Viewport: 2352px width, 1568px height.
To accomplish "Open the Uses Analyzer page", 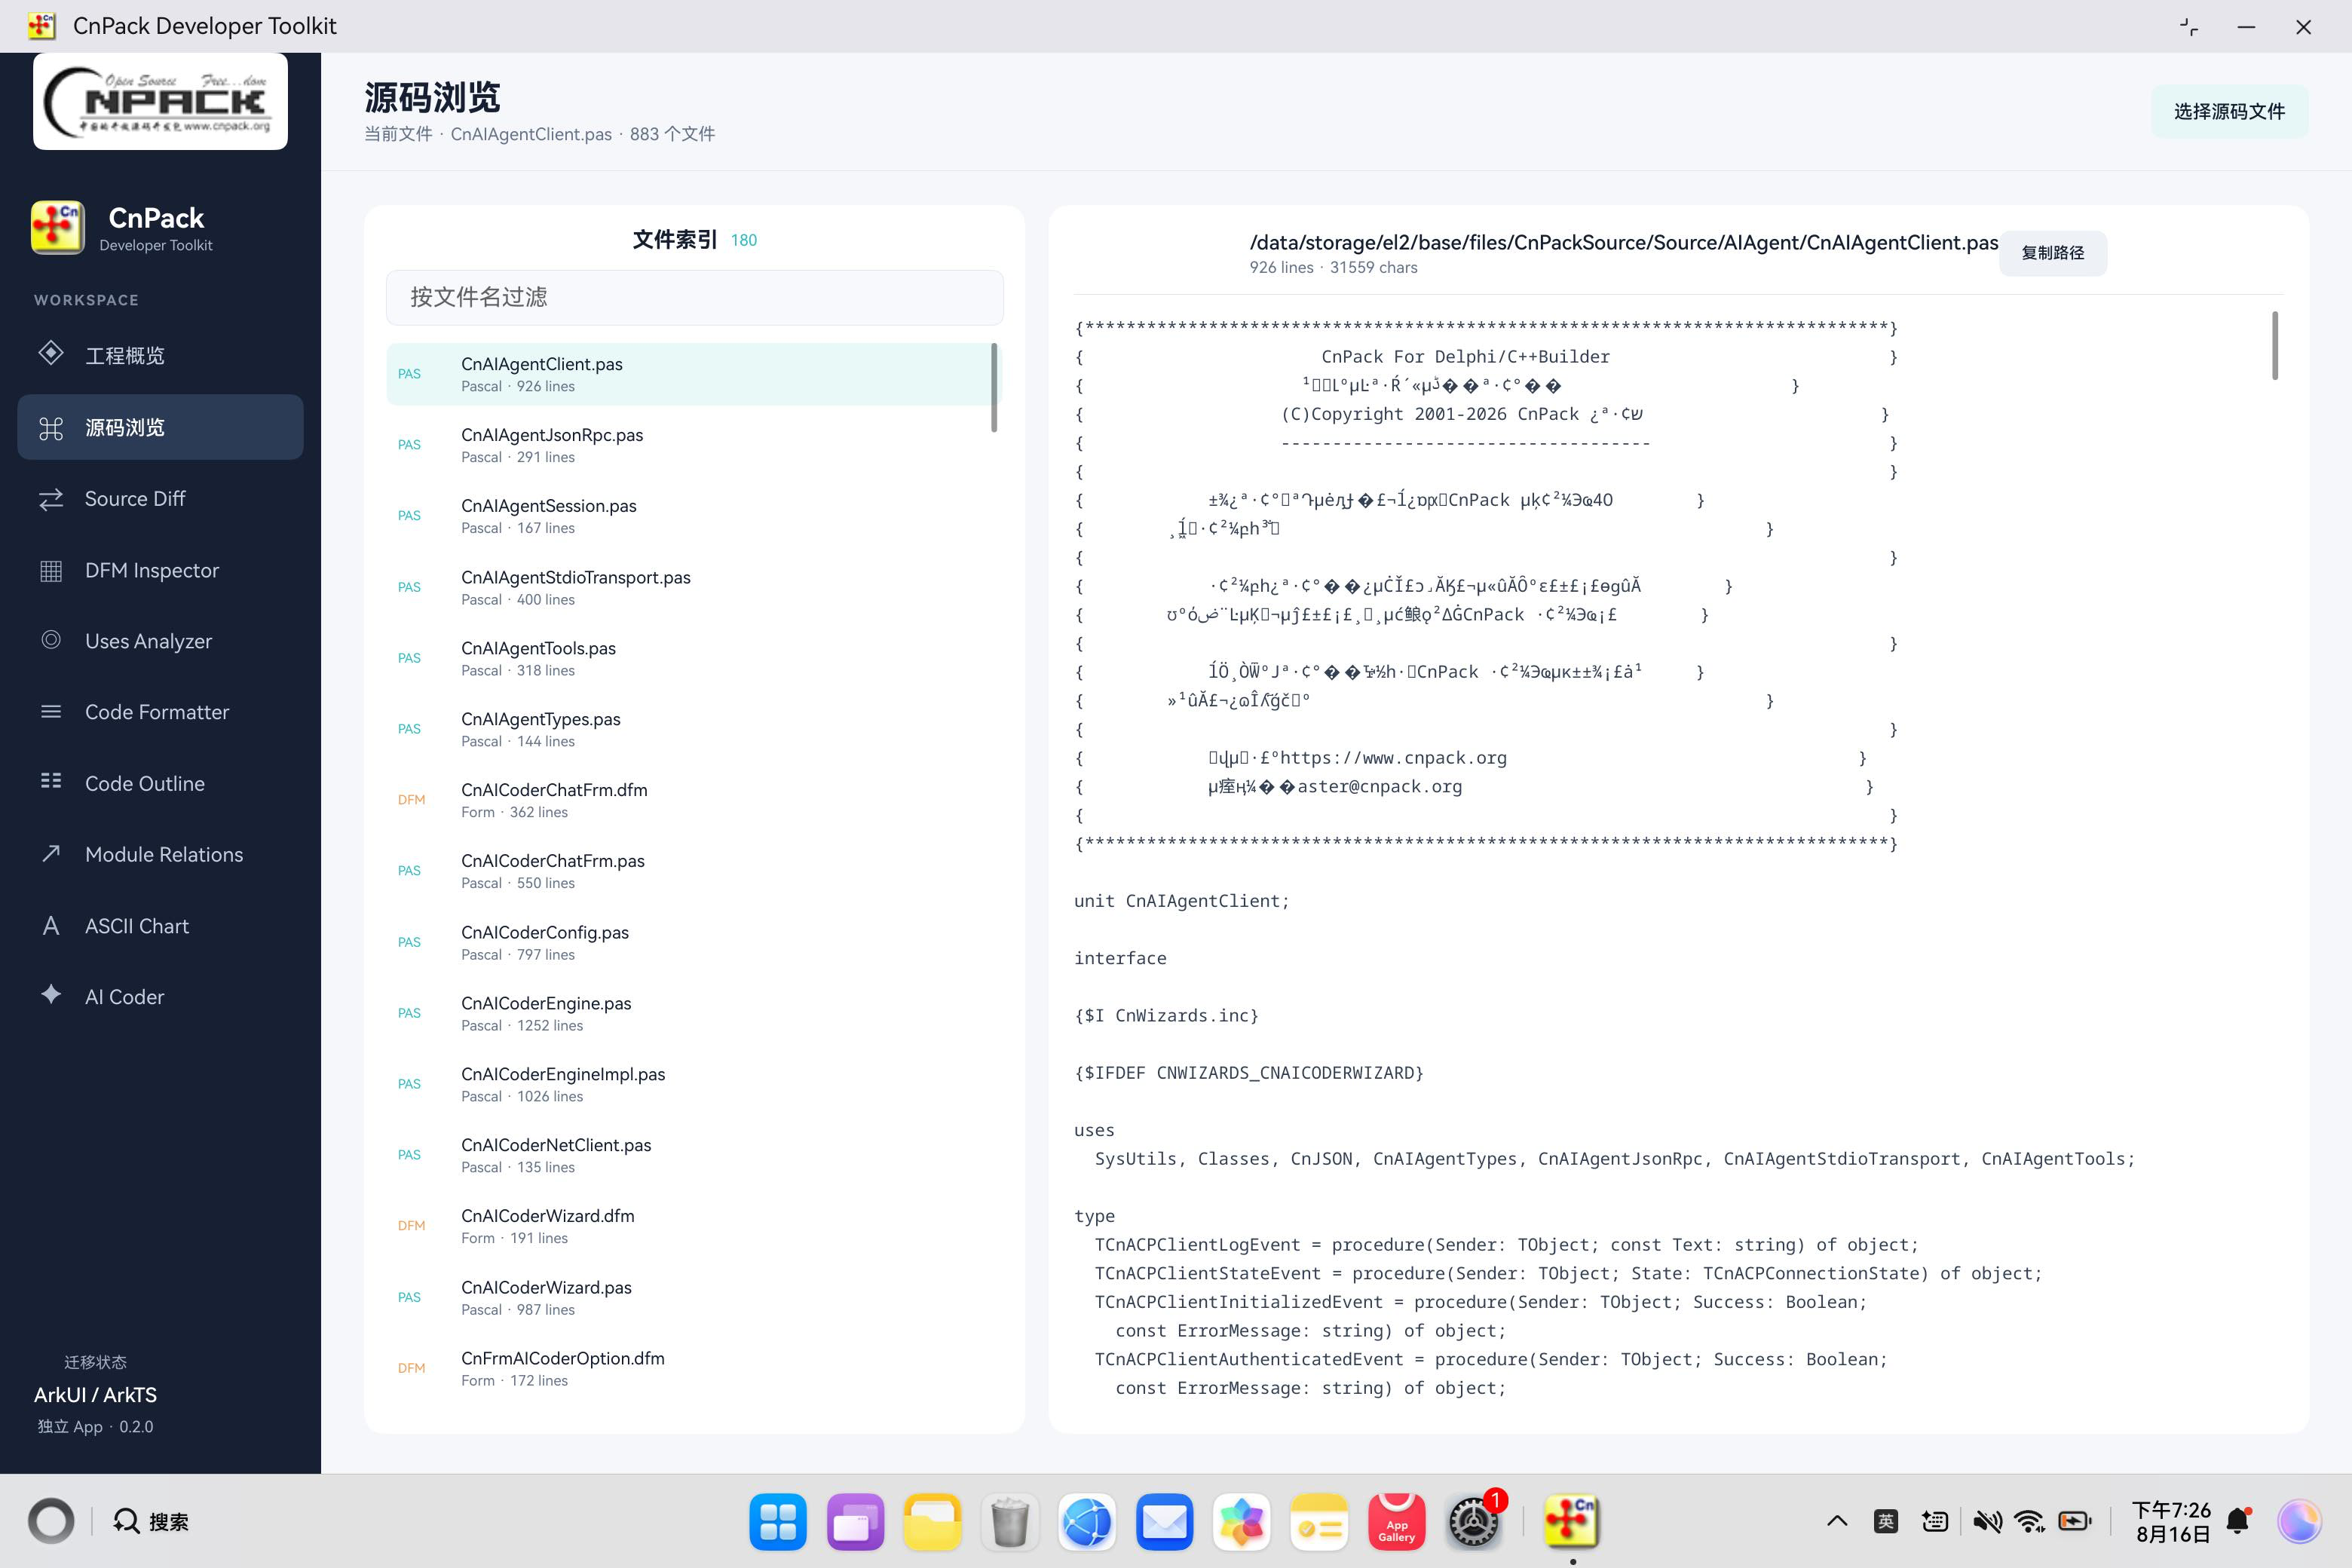I will 160,641.
